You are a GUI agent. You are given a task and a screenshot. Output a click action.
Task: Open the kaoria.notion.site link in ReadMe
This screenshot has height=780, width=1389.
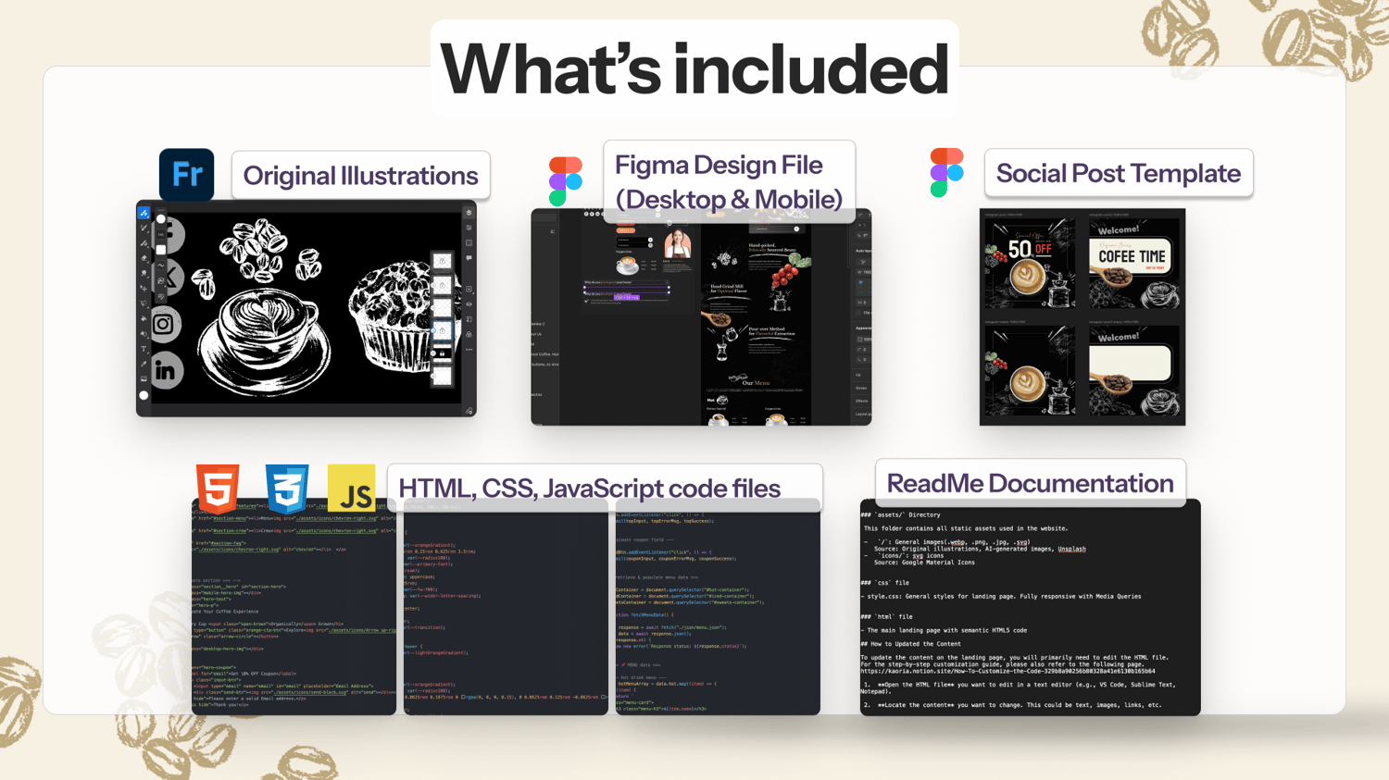[1007, 671]
